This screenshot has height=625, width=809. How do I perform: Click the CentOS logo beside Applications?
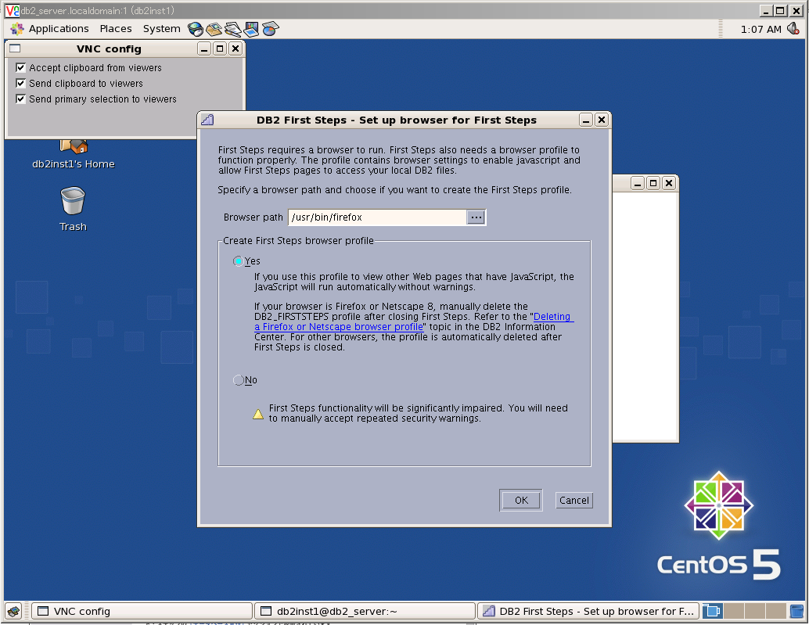(16, 29)
